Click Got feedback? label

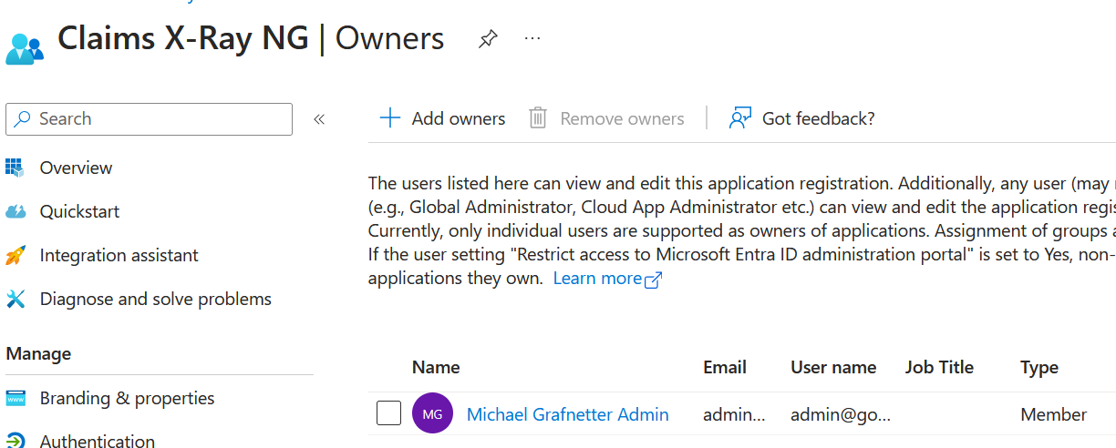pos(819,118)
